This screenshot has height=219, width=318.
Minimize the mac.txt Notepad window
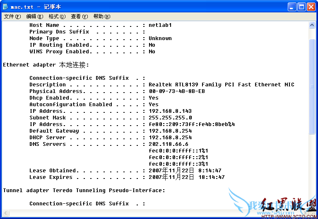(292, 7)
